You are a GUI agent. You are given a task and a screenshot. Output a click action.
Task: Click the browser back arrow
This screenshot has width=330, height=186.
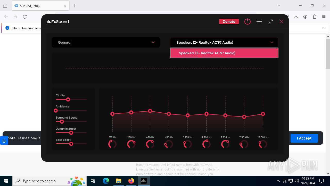tap(6, 17)
